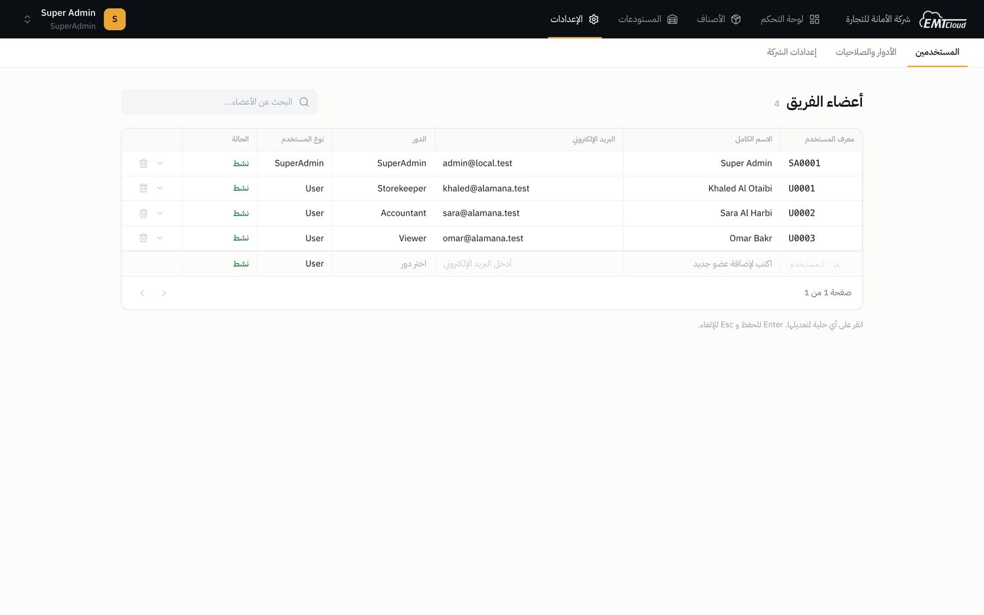
Task: Open the المستودعات warehouses tab
Action: point(647,19)
